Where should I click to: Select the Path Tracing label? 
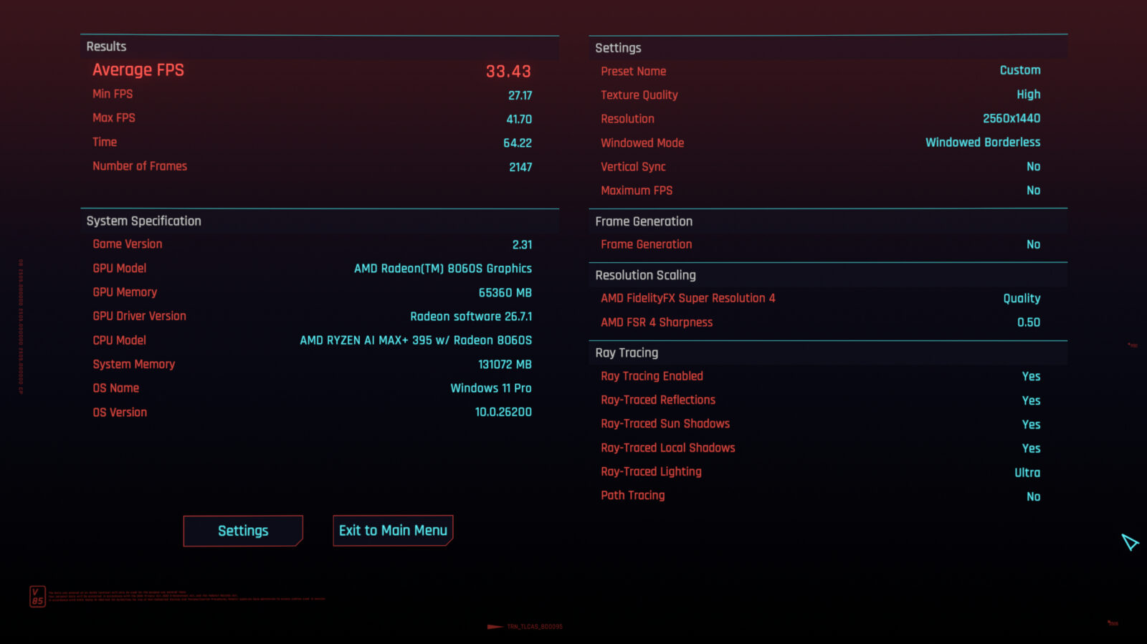click(633, 495)
